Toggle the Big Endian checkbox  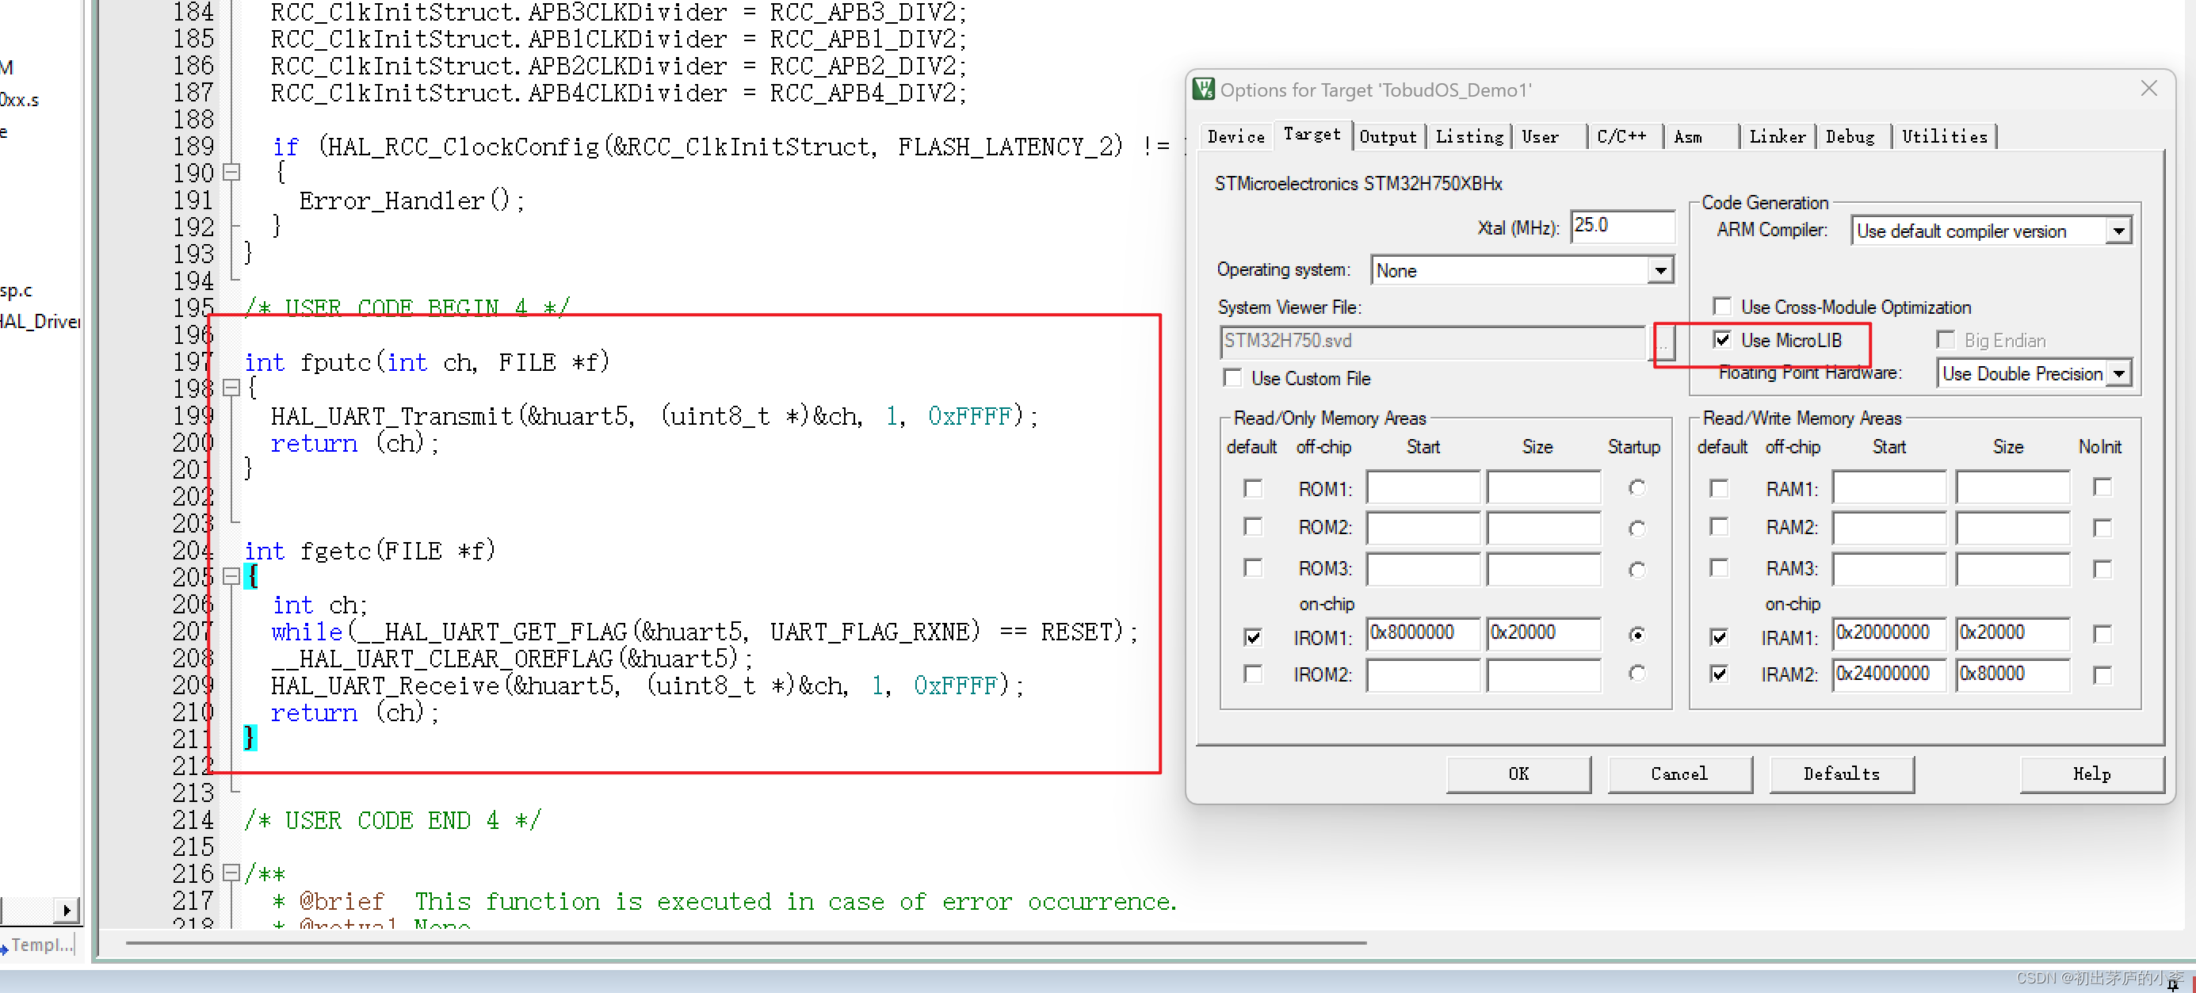[1946, 340]
